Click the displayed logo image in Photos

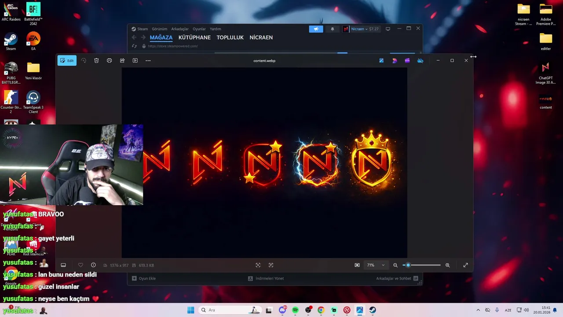[264, 162]
